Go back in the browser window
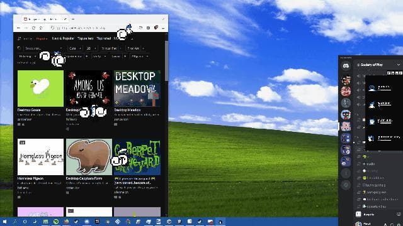The width and height of the screenshot is (403, 226). (19, 28)
